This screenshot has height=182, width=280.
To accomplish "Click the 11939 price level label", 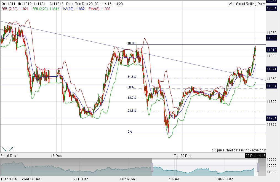I will [x=271, y=38].
